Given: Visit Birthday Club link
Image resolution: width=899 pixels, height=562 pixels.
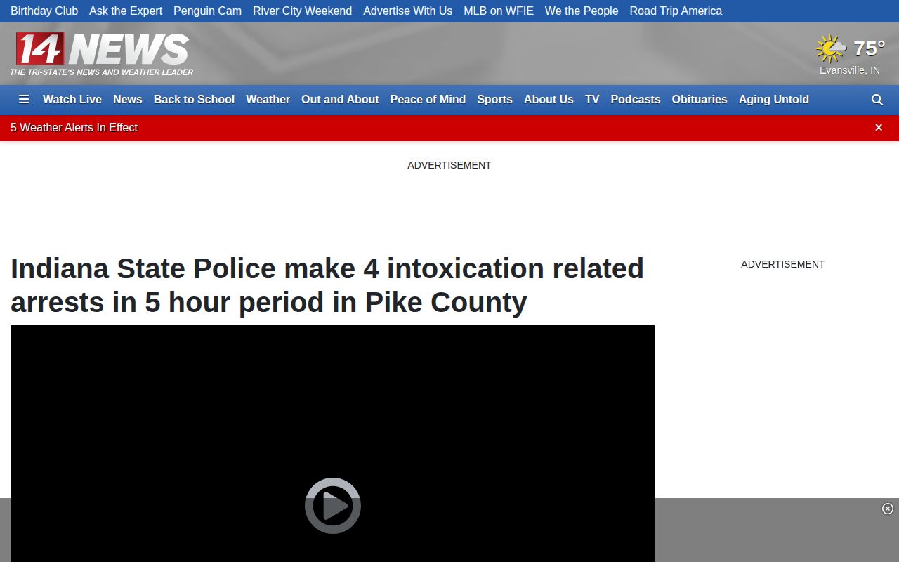Looking at the screenshot, I should tap(44, 11).
